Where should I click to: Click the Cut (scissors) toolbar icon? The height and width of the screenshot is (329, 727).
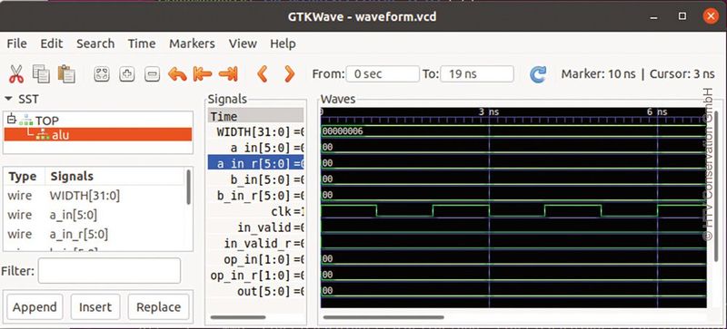click(16, 74)
